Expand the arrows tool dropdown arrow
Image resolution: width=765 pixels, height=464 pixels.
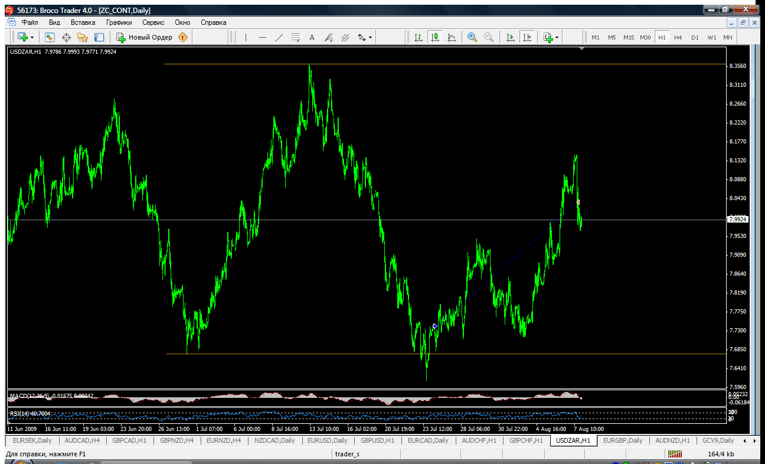370,37
